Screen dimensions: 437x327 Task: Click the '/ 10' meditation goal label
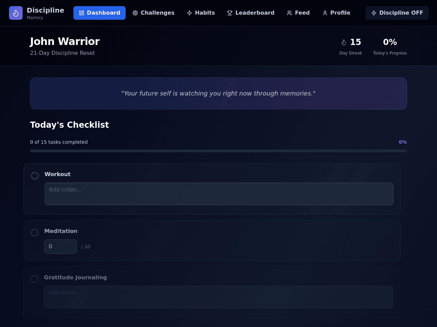(86, 247)
